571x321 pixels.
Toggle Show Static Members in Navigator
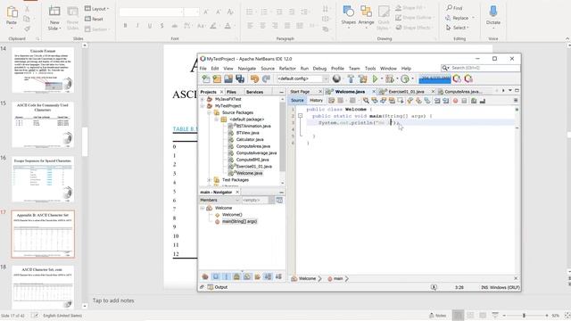click(226, 276)
